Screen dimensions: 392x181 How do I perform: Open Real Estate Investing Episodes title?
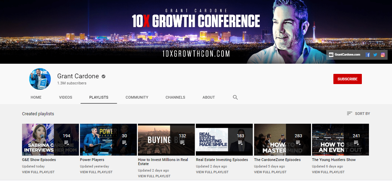(222, 160)
